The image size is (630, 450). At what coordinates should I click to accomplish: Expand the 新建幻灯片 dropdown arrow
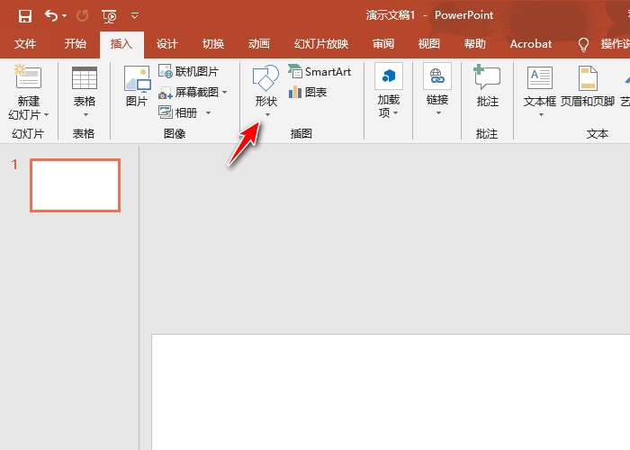tap(47, 115)
